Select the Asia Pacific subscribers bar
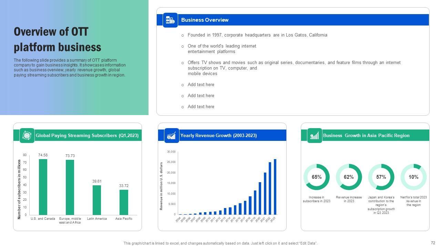This screenshot has width=441, height=248. [124, 202]
